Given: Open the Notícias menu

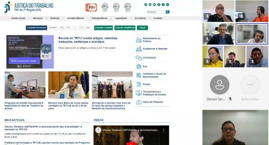Looking at the screenshot, I should coord(55,18).
